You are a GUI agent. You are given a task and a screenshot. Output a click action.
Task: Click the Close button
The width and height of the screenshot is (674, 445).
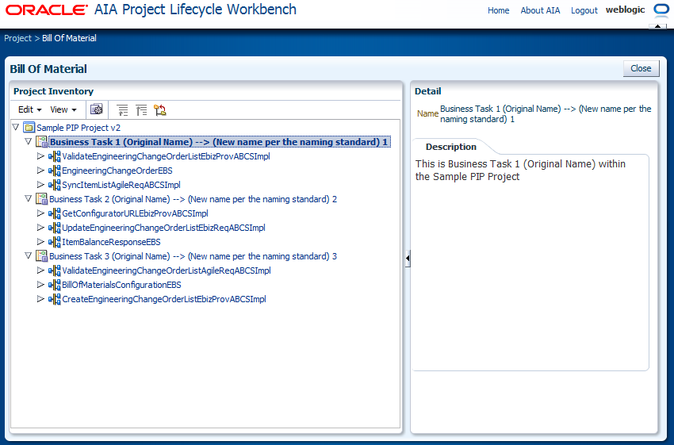[641, 68]
